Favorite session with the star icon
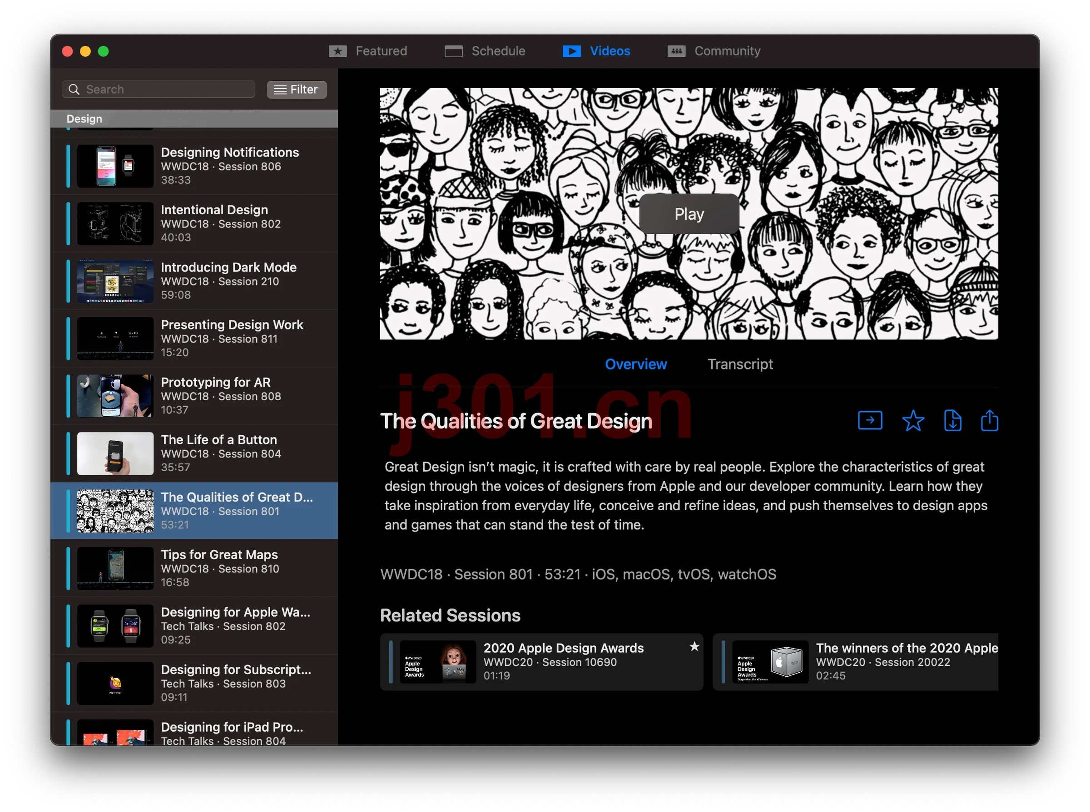 click(x=913, y=421)
